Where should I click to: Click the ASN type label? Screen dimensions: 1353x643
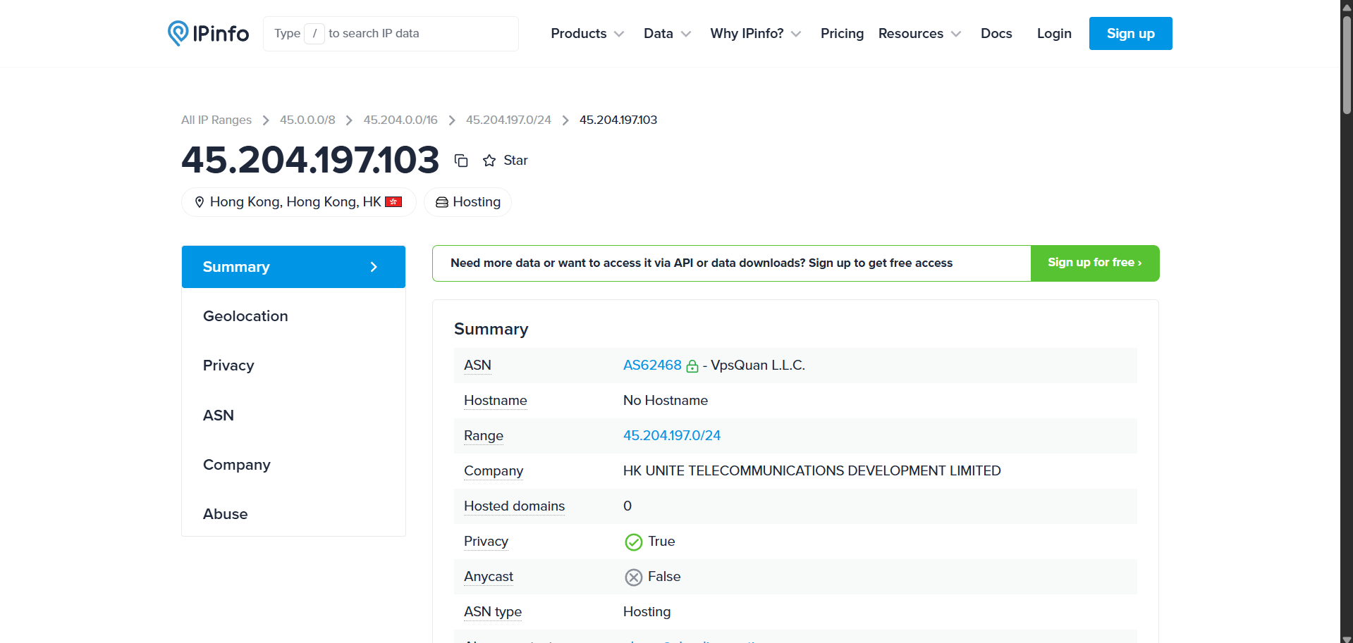click(493, 612)
